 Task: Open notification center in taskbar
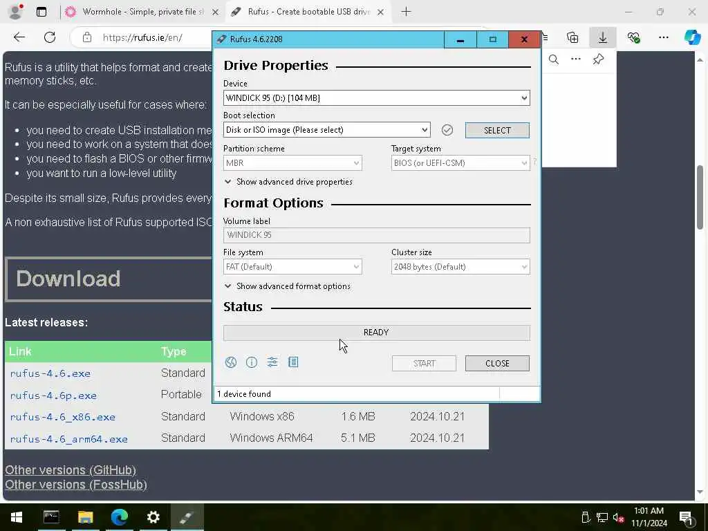[687, 517]
